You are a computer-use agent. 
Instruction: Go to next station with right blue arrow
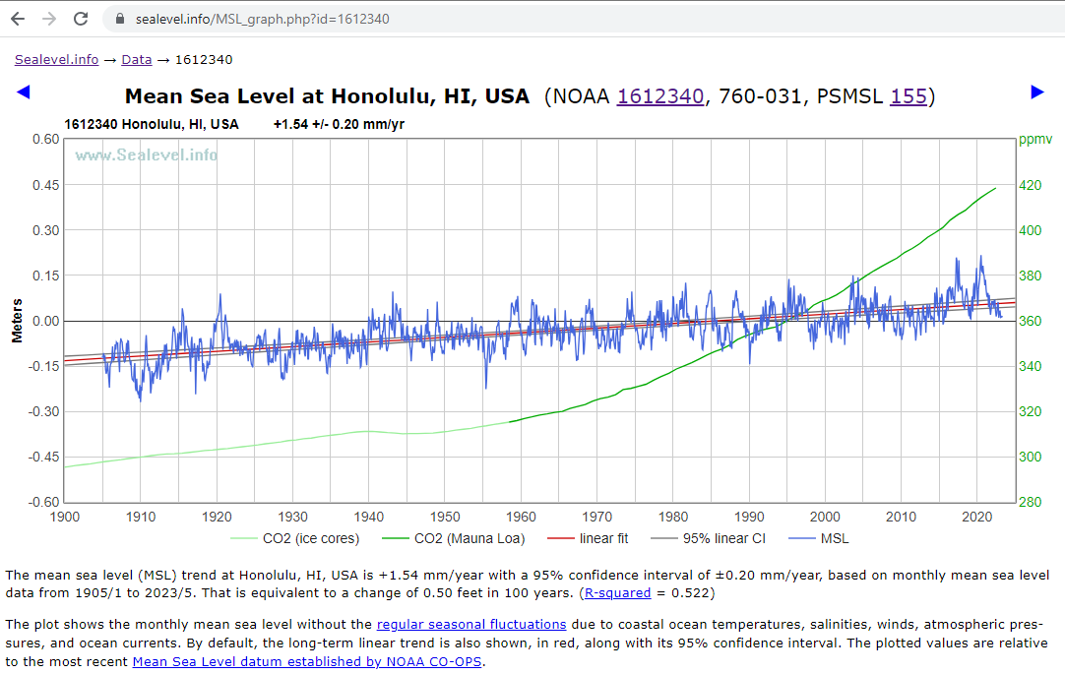(x=1036, y=92)
